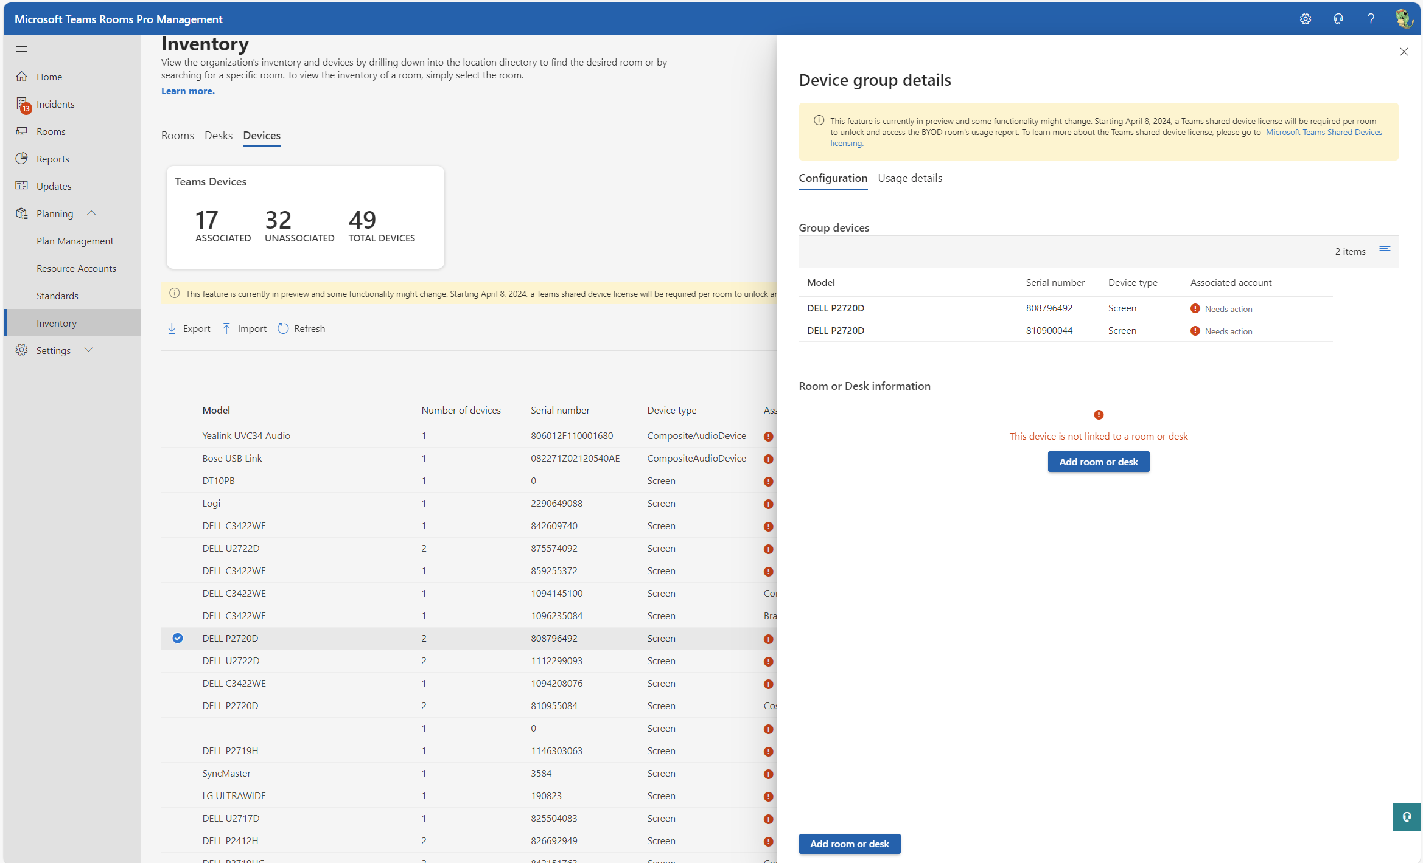
Task: Open Microsoft Teams Shared Devices licensing link
Action: (x=1324, y=132)
